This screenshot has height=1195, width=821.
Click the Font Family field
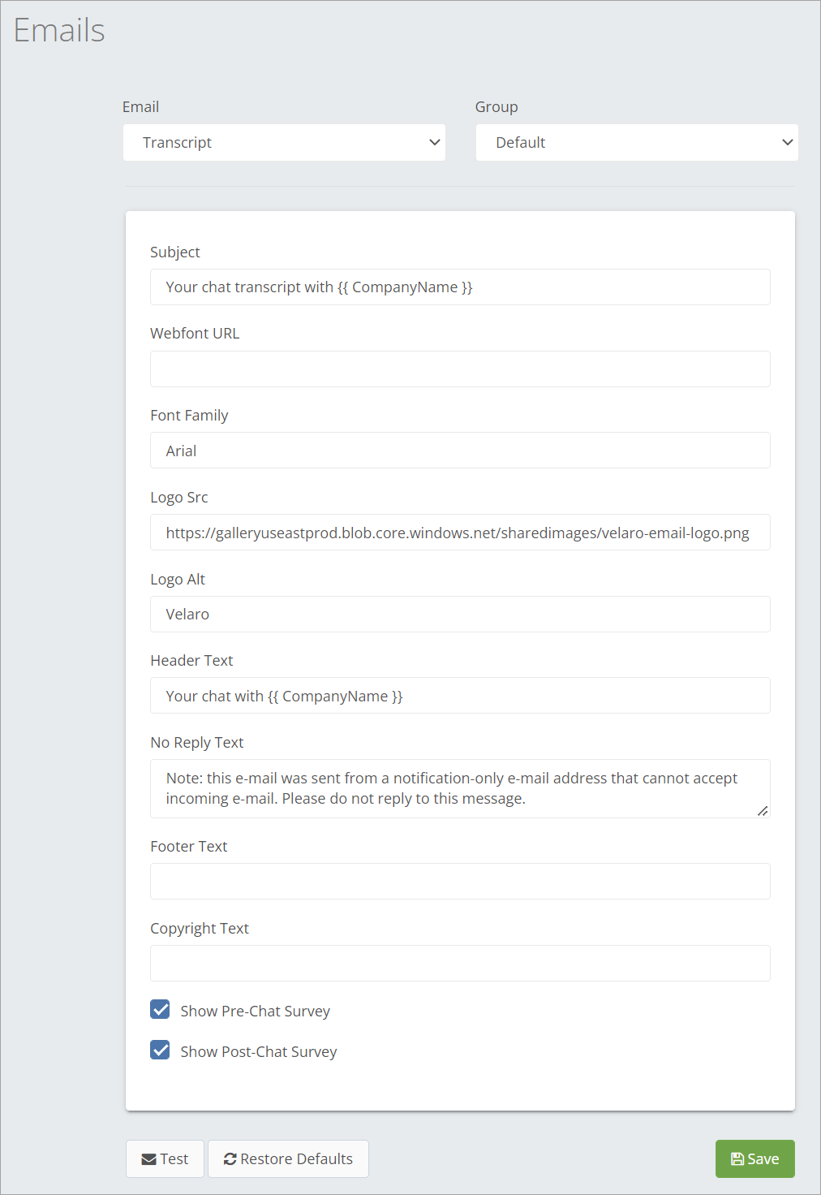[460, 451]
